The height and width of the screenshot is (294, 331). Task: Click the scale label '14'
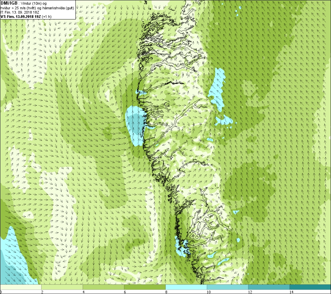291,292
